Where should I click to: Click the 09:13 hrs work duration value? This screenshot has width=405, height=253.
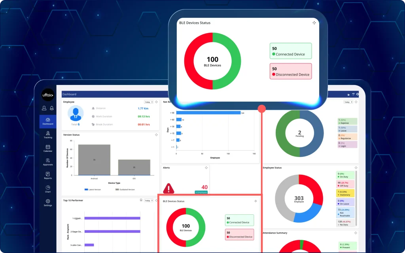tap(144, 117)
